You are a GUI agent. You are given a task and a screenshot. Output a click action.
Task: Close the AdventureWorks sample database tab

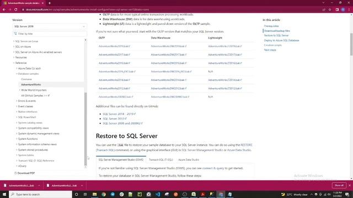[x=42, y=3]
